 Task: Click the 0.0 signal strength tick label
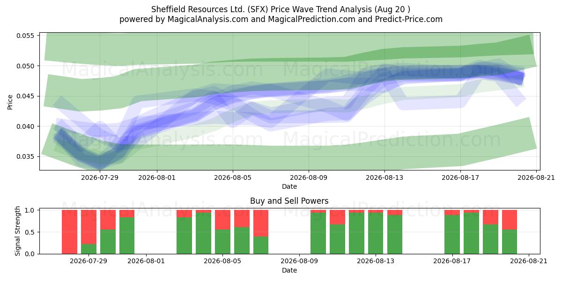point(31,254)
